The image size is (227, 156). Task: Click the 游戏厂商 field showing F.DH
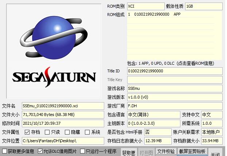(x=175, y=106)
